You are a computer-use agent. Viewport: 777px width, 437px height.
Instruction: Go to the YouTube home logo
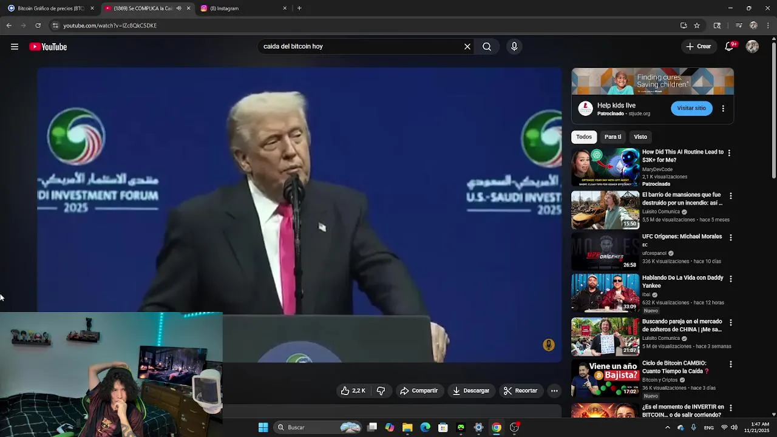48,47
